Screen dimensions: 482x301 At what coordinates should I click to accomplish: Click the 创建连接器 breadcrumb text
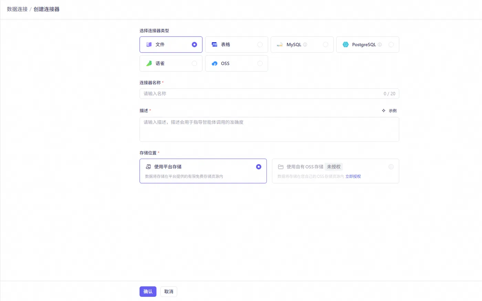[46, 9]
